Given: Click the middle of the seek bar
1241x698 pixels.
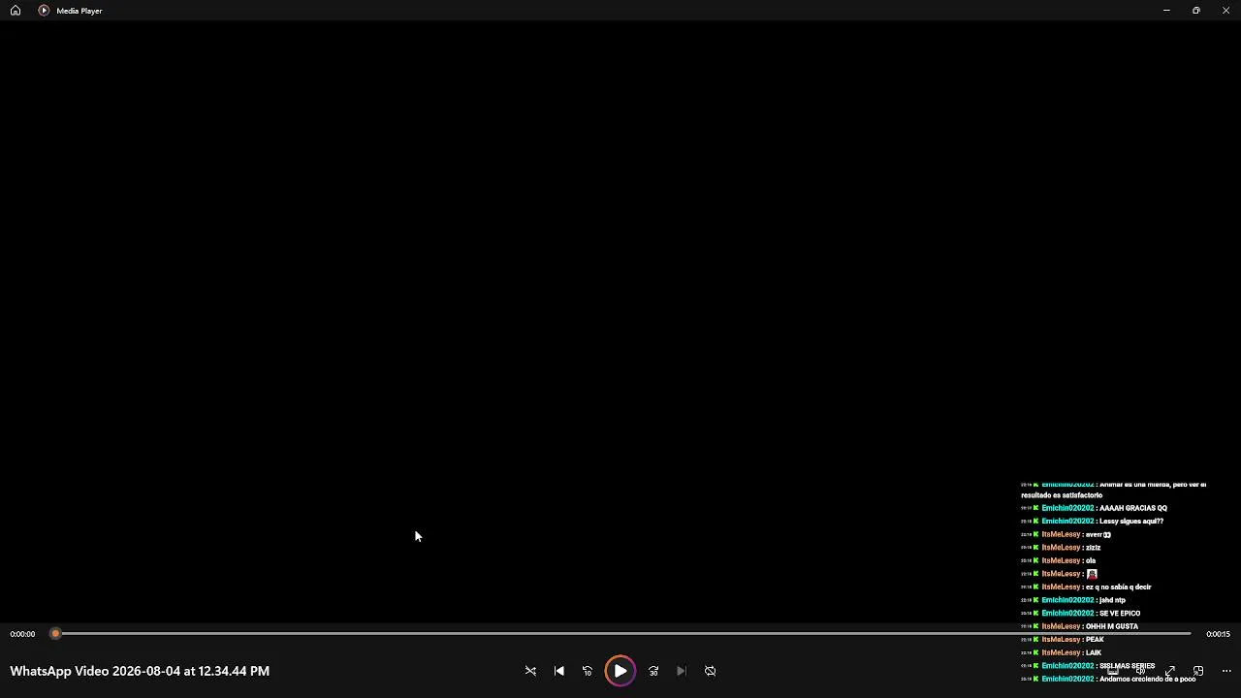Looking at the screenshot, I should click(x=620, y=634).
